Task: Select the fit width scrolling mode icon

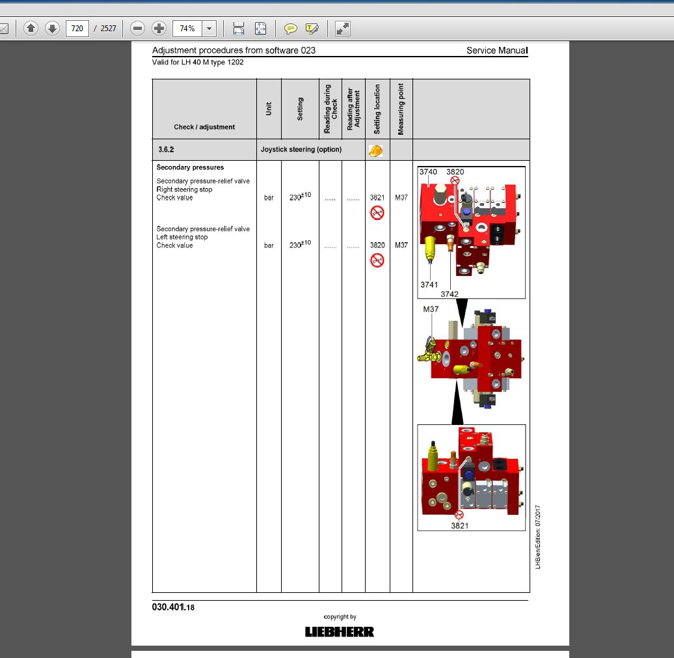Action: click(239, 29)
